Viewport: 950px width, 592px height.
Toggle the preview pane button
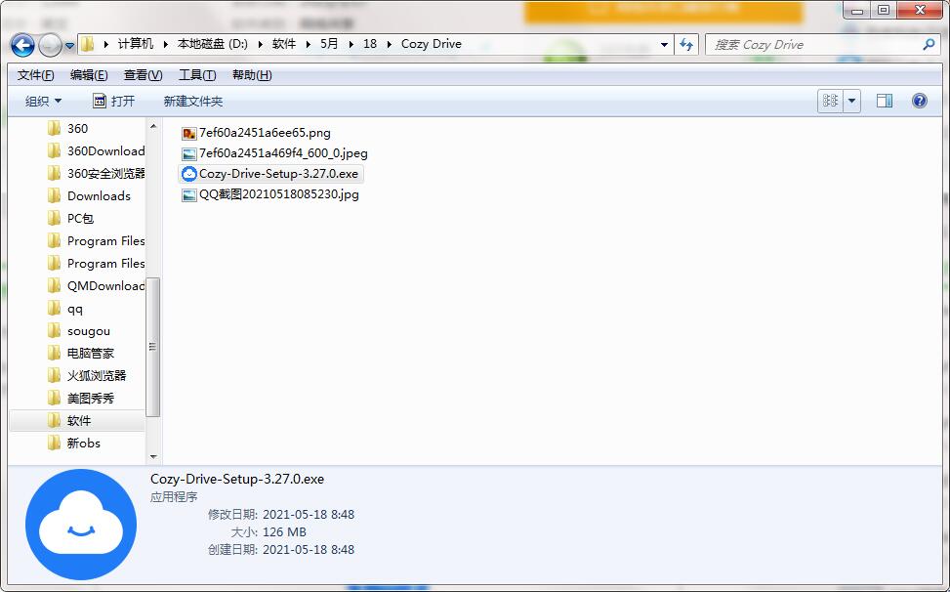[884, 101]
